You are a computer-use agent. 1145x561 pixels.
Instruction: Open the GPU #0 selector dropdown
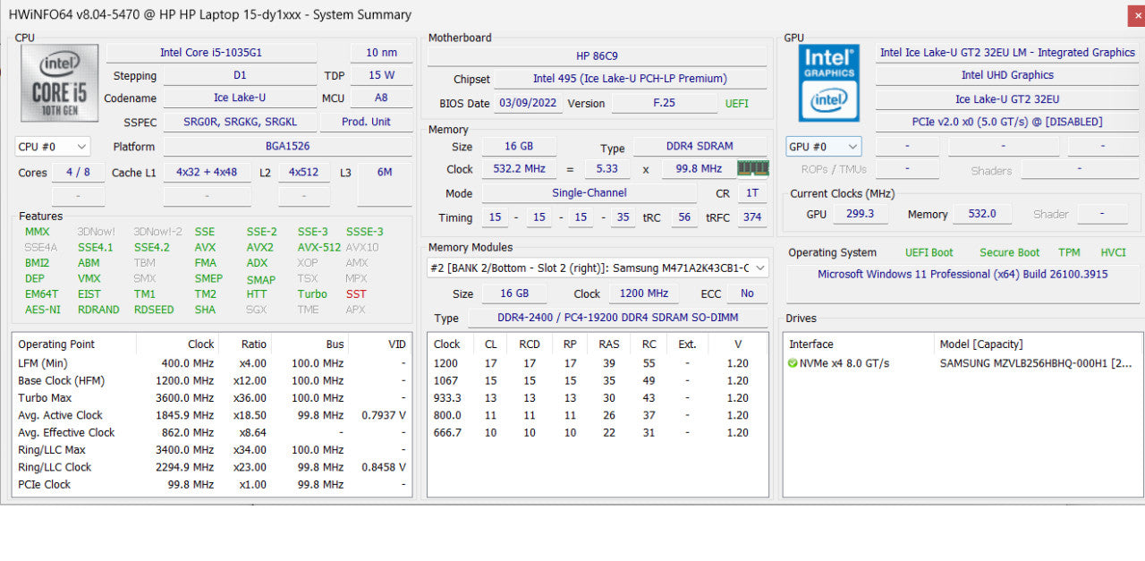pos(823,147)
